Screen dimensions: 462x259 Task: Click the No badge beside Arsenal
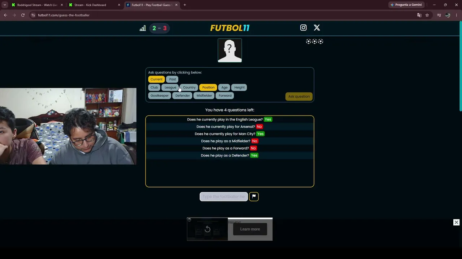pyautogui.click(x=259, y=127)
